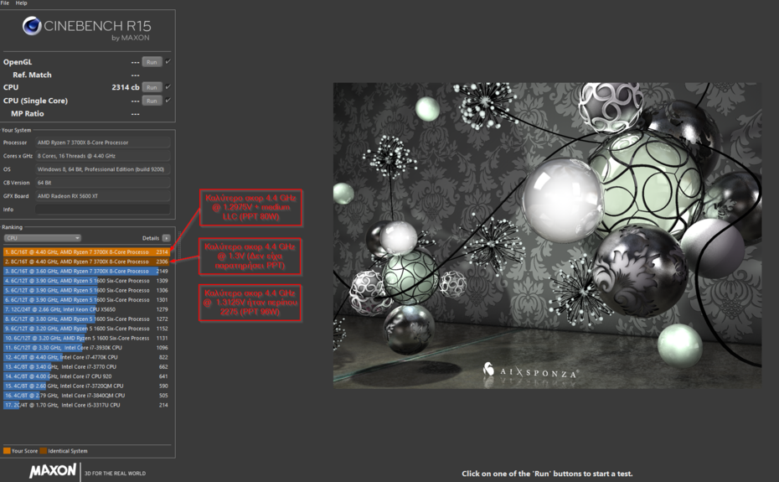Select ranking row 8 scoring 1272
The height and width of the screenshot is (482, 779).
pos(86,319)
